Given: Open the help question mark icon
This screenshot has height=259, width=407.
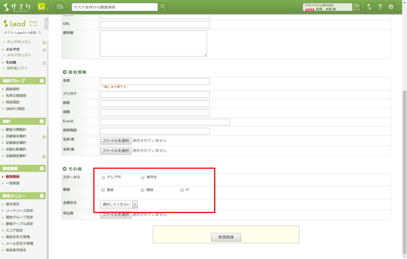Looking at the screenshot, I should [379, 7].
